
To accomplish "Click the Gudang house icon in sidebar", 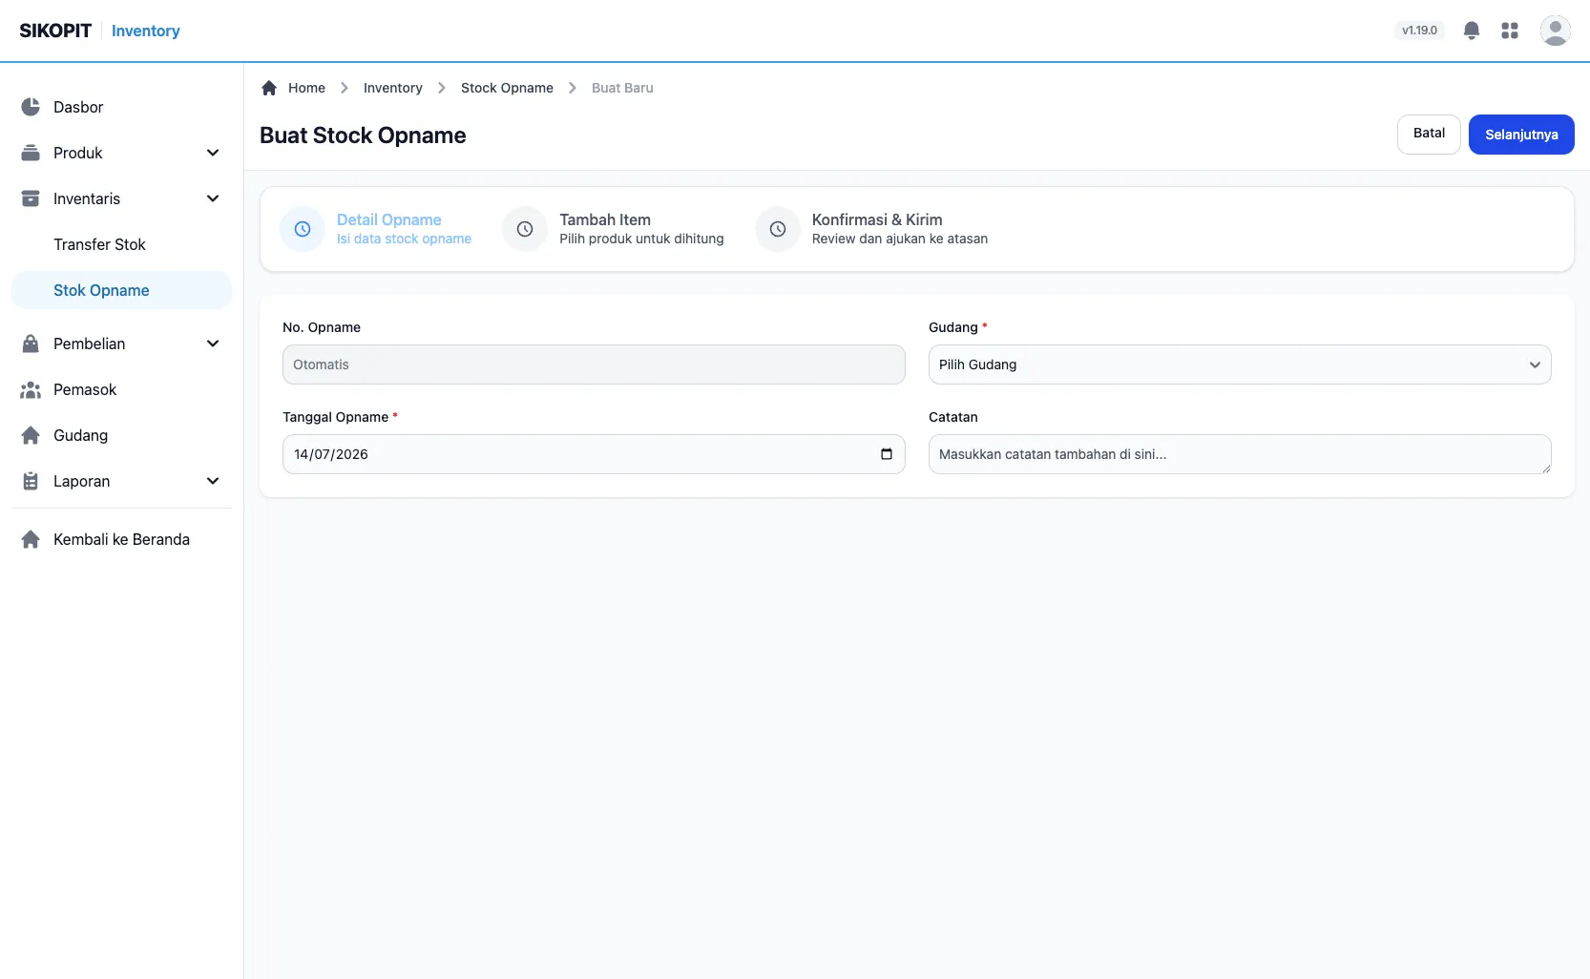I will click(x=31, y=435).
